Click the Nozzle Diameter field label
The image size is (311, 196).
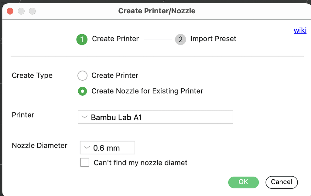[39, 145]
